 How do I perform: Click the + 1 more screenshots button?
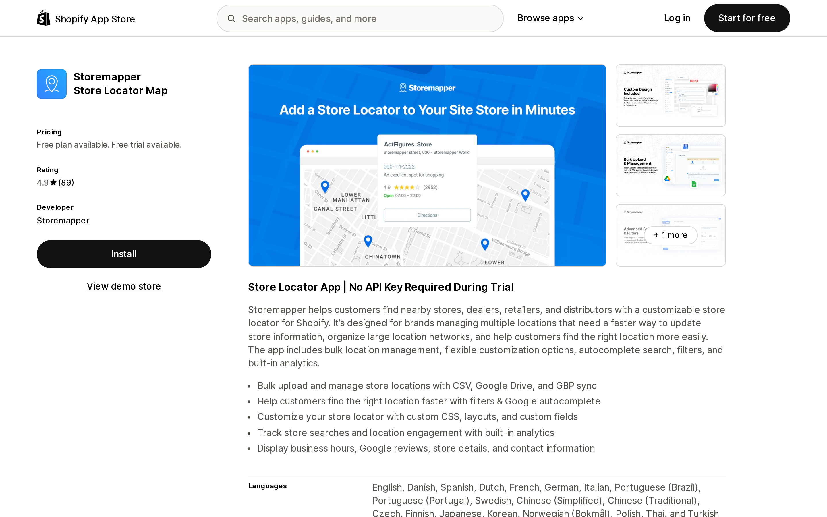click(x=671, y=235)
